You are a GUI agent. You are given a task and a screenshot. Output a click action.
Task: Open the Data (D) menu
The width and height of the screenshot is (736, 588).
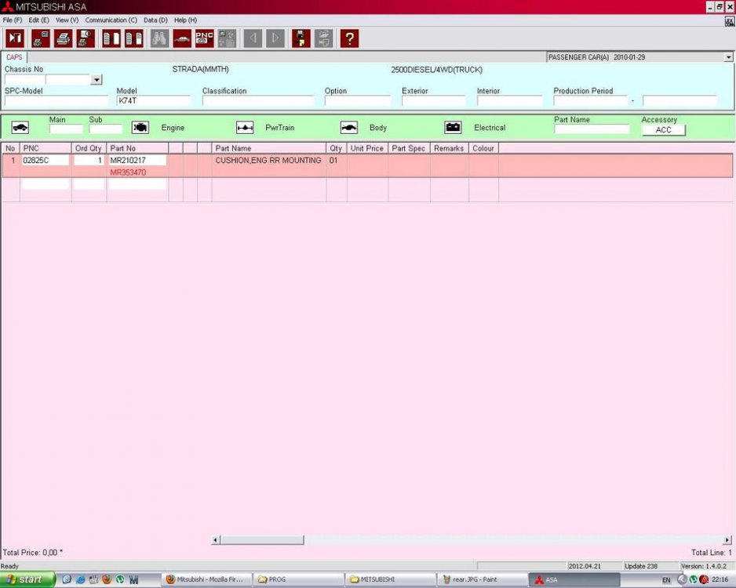pyautogui.click(x=155, y=20)
